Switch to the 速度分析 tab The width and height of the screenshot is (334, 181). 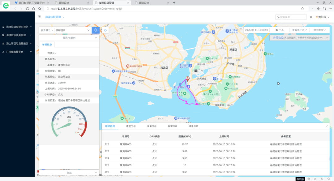tap(131, 126)
